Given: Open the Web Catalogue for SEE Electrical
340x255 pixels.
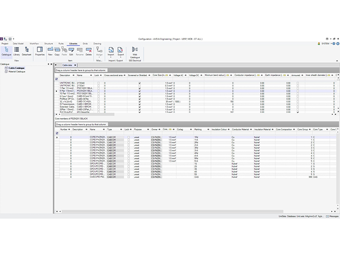Looking at the screenshot, I should [x=135, y=52].
